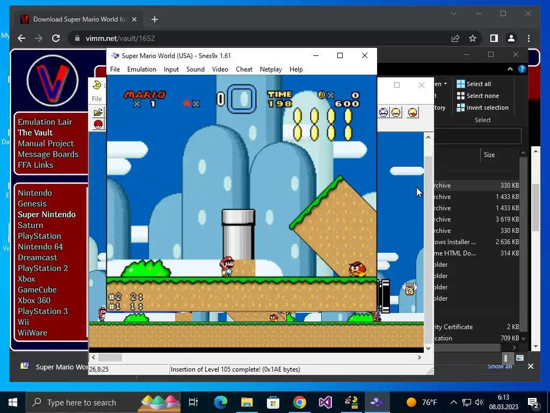Open the Sound menu in Snes9x
The height and width of the screenshot is (413, 550).
[196, 69]
